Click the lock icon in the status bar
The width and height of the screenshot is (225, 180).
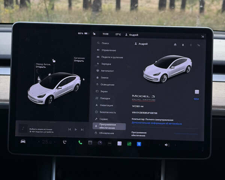point(94,34)
